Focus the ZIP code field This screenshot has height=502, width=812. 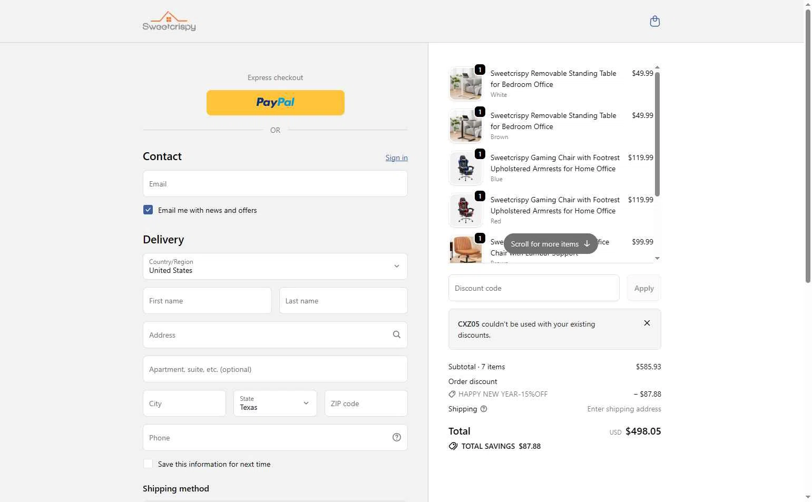pos(366,403)
